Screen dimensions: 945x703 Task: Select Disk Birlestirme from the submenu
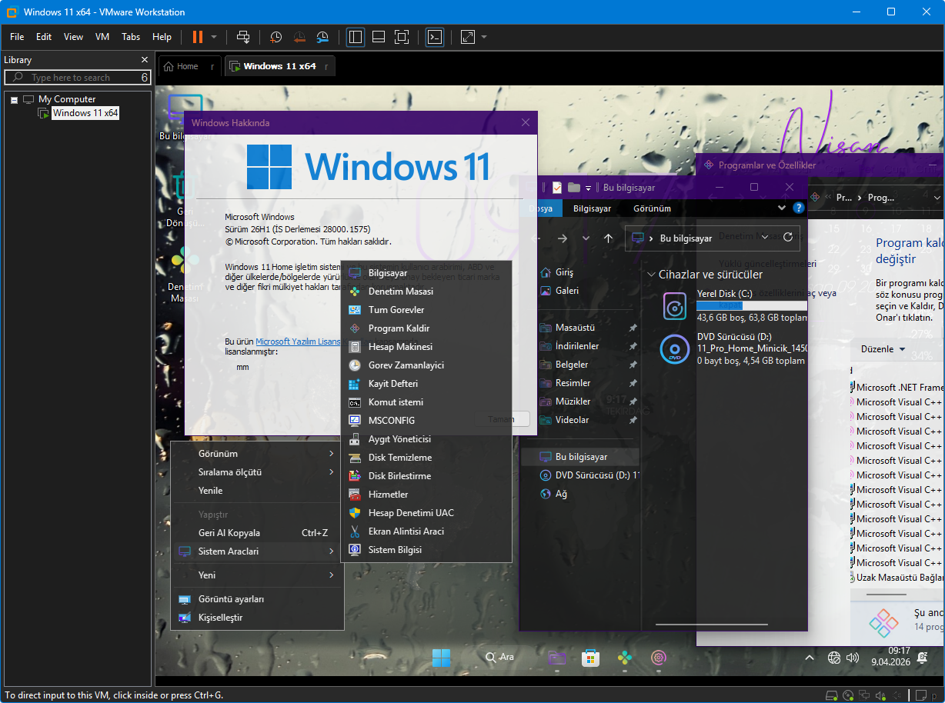426,476
